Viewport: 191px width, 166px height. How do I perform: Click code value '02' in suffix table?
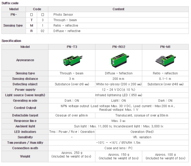point(42,31)
